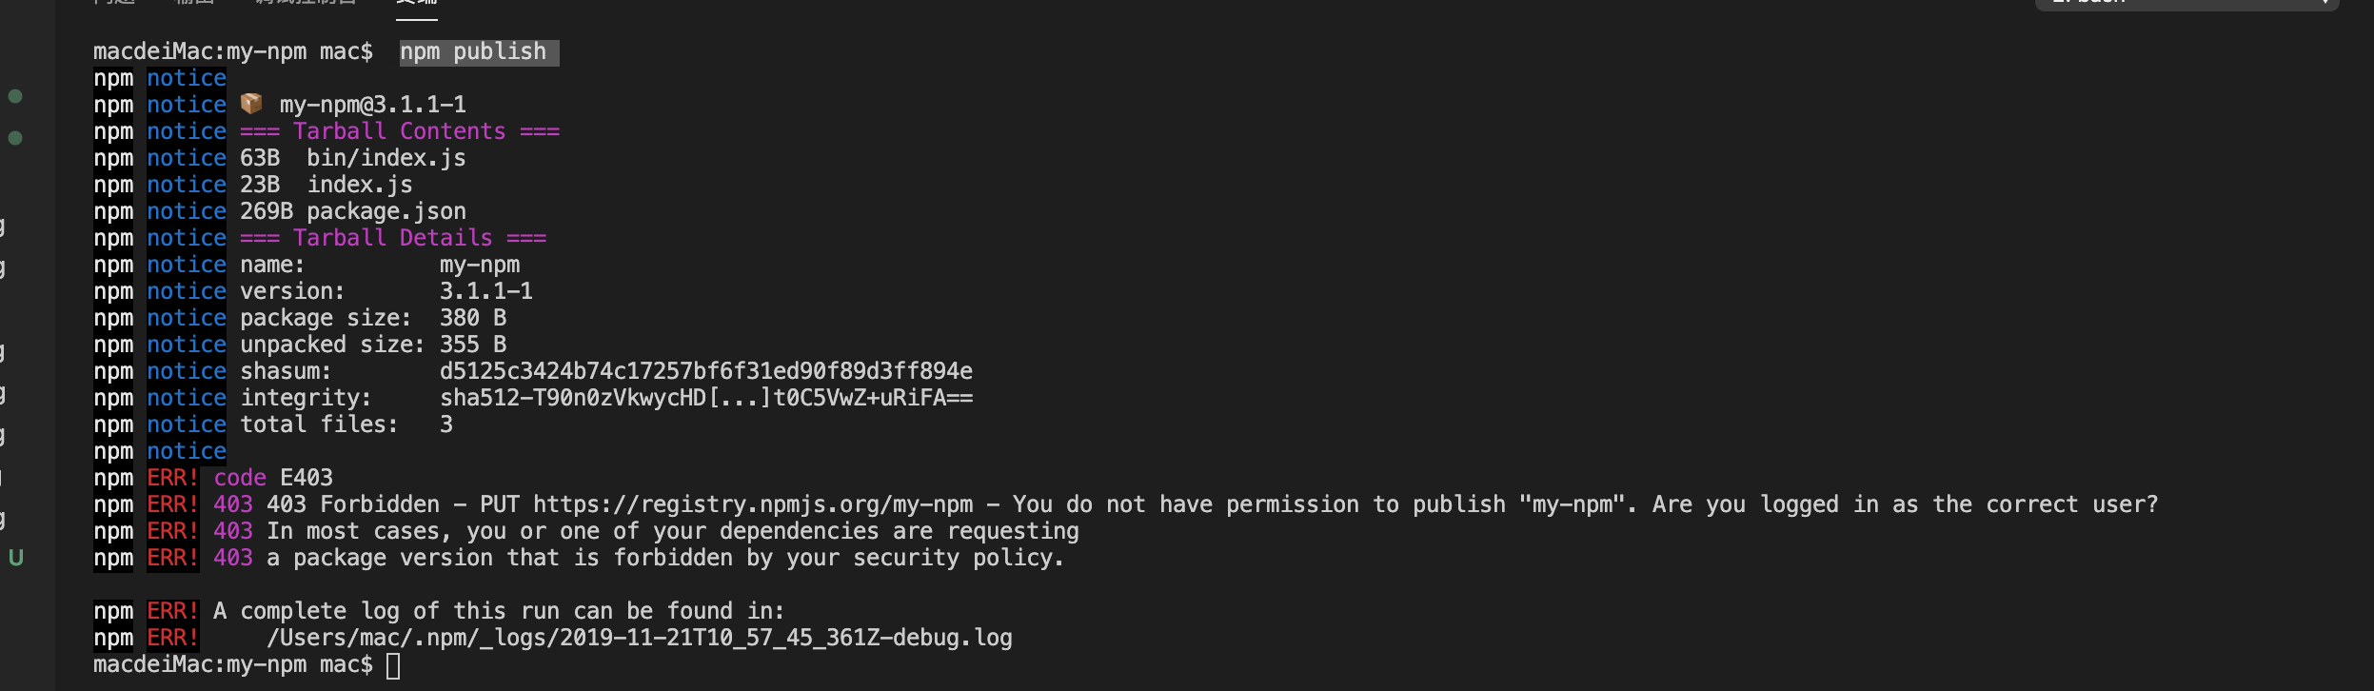Click the version 3.1.1-1 value
This screenshot has width=2374, height=691.
(x=486, y=291)
